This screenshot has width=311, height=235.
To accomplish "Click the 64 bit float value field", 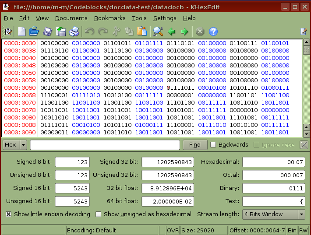I will click(168, 201).
